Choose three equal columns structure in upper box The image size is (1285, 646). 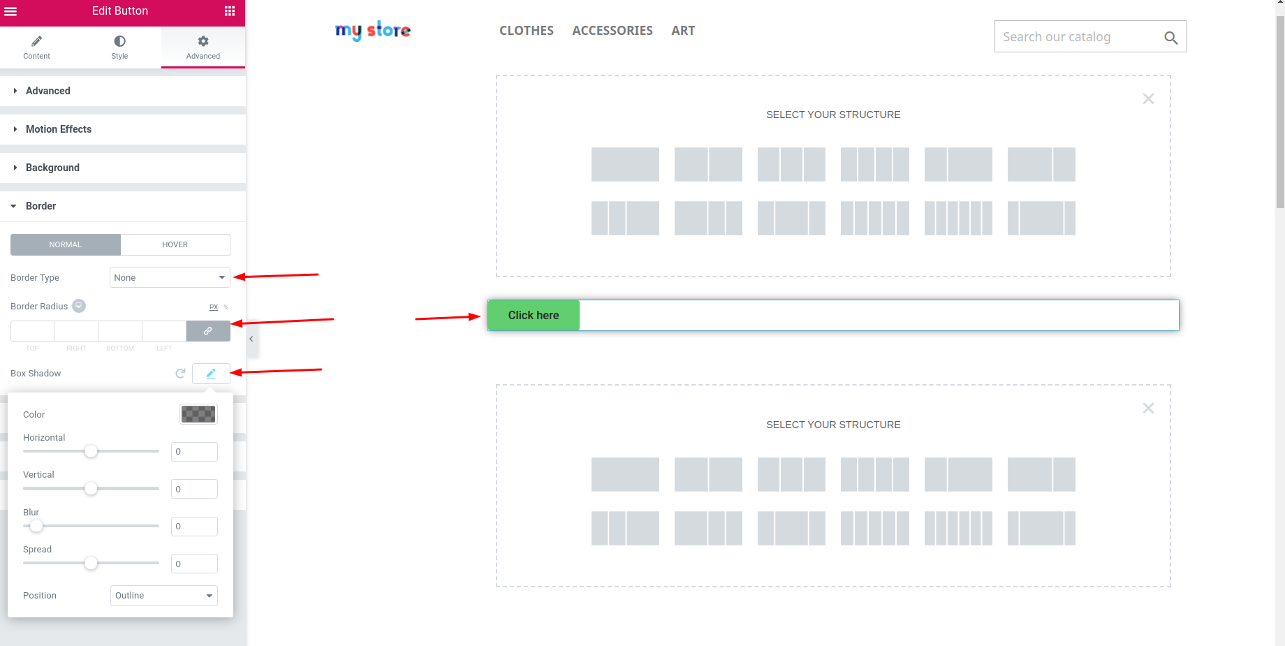click(x=791, y=164)
